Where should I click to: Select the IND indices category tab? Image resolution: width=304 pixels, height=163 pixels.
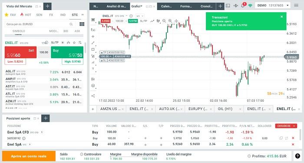tap(63, 15)
